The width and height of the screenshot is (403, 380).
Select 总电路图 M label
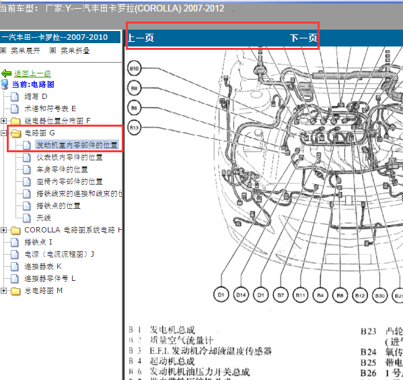(44, 290)
